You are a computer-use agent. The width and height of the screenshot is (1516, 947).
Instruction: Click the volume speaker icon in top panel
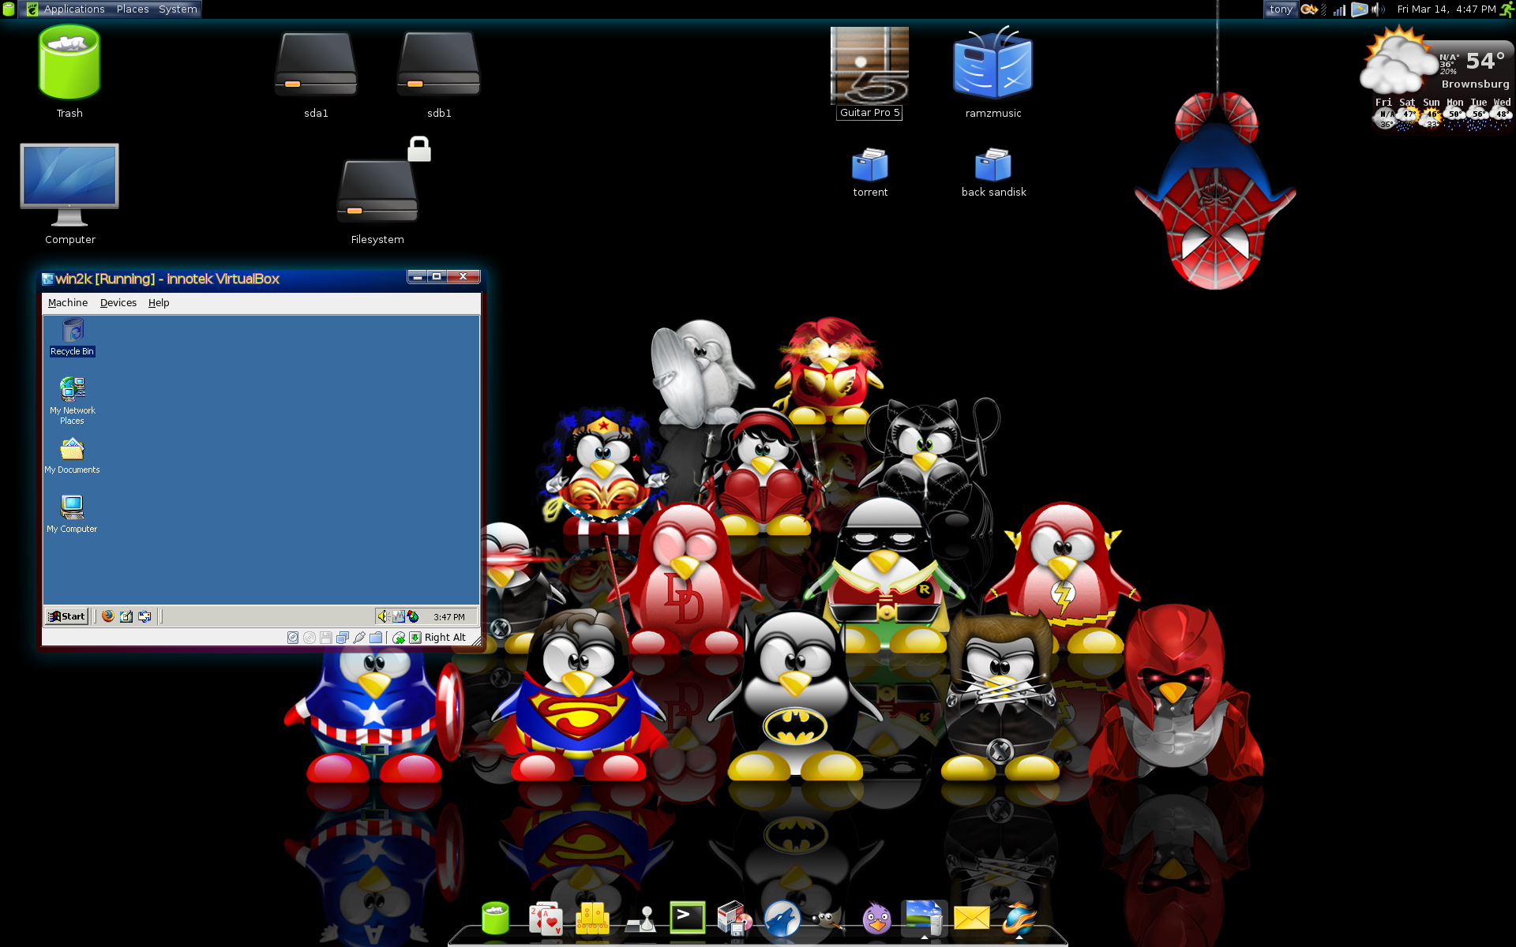(1379, 9)
